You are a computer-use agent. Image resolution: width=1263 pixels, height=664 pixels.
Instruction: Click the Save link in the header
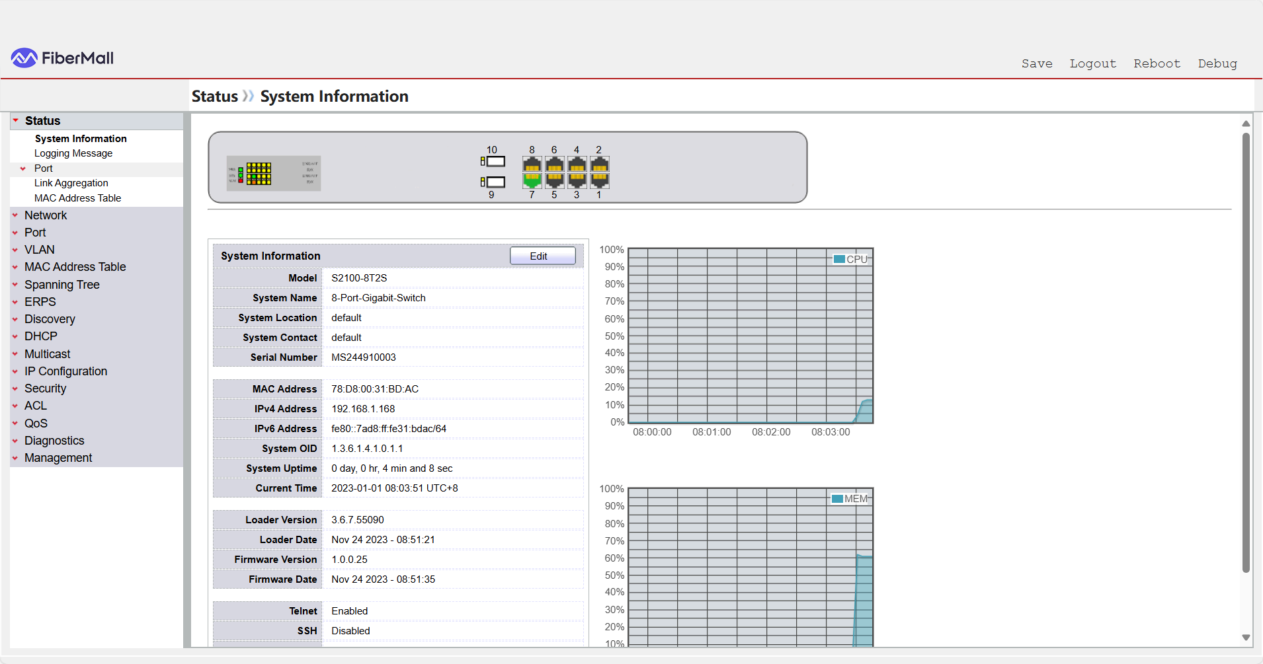1036,63
